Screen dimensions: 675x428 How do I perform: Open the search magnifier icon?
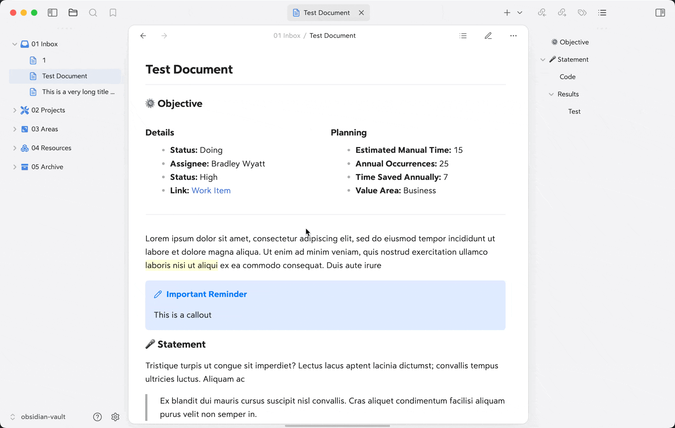[x=93, y=13]
